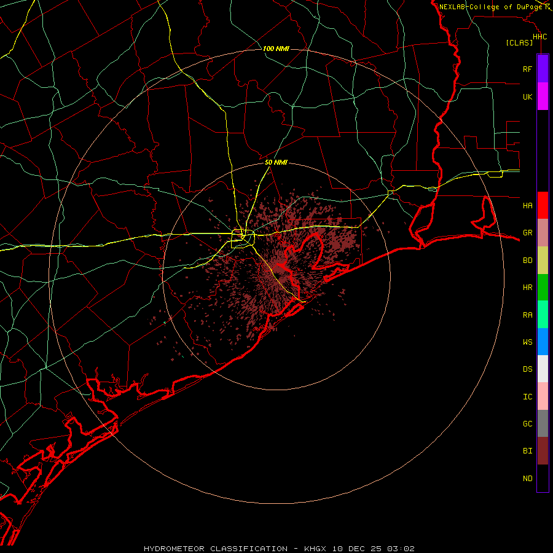
Task: Click the 03:02 timestamp
Action: (401, 549)
